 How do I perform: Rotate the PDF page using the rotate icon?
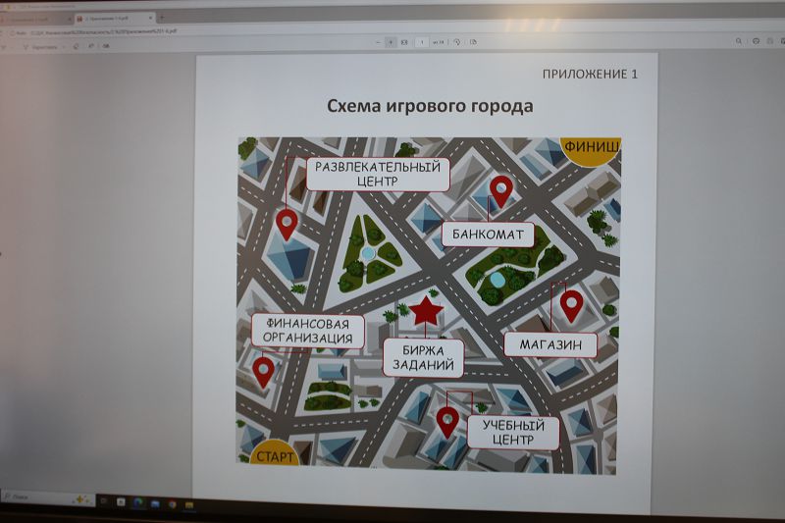(x=457, y=42)
